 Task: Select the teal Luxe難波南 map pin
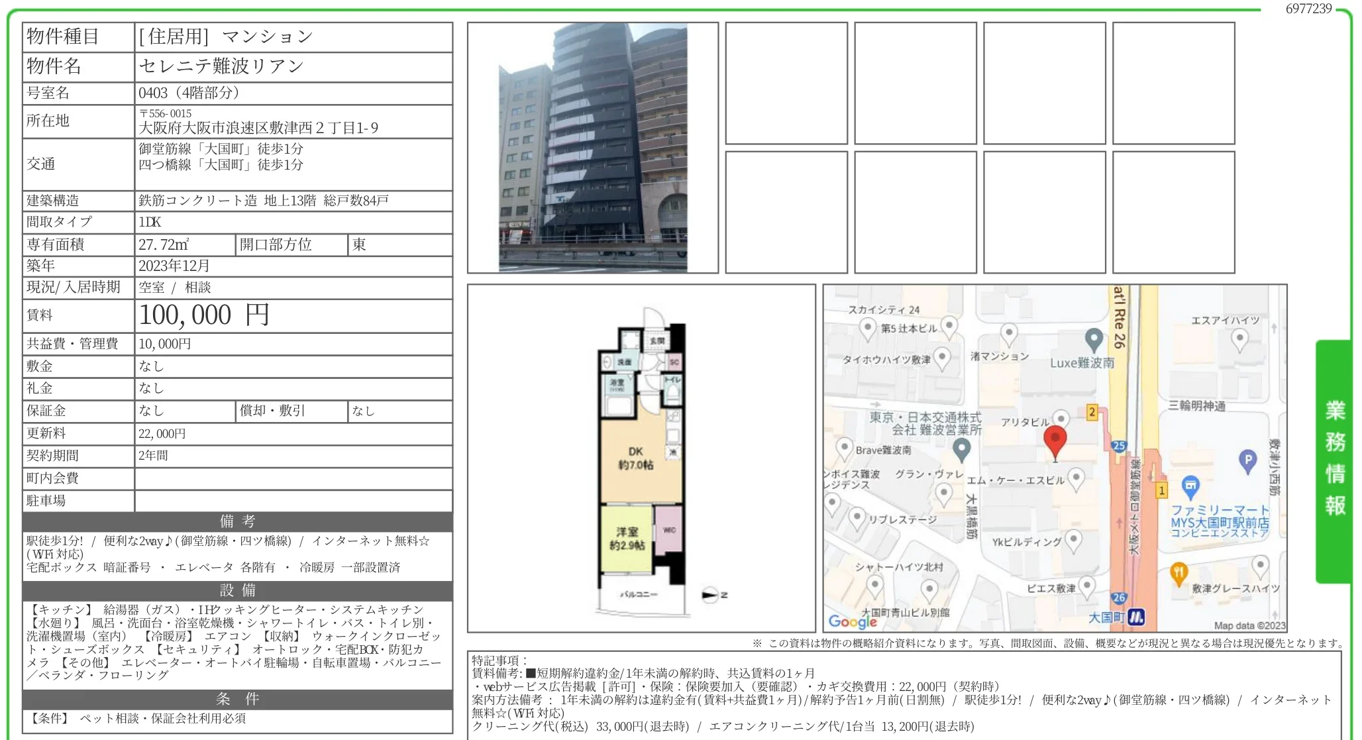click(1094, 339)
